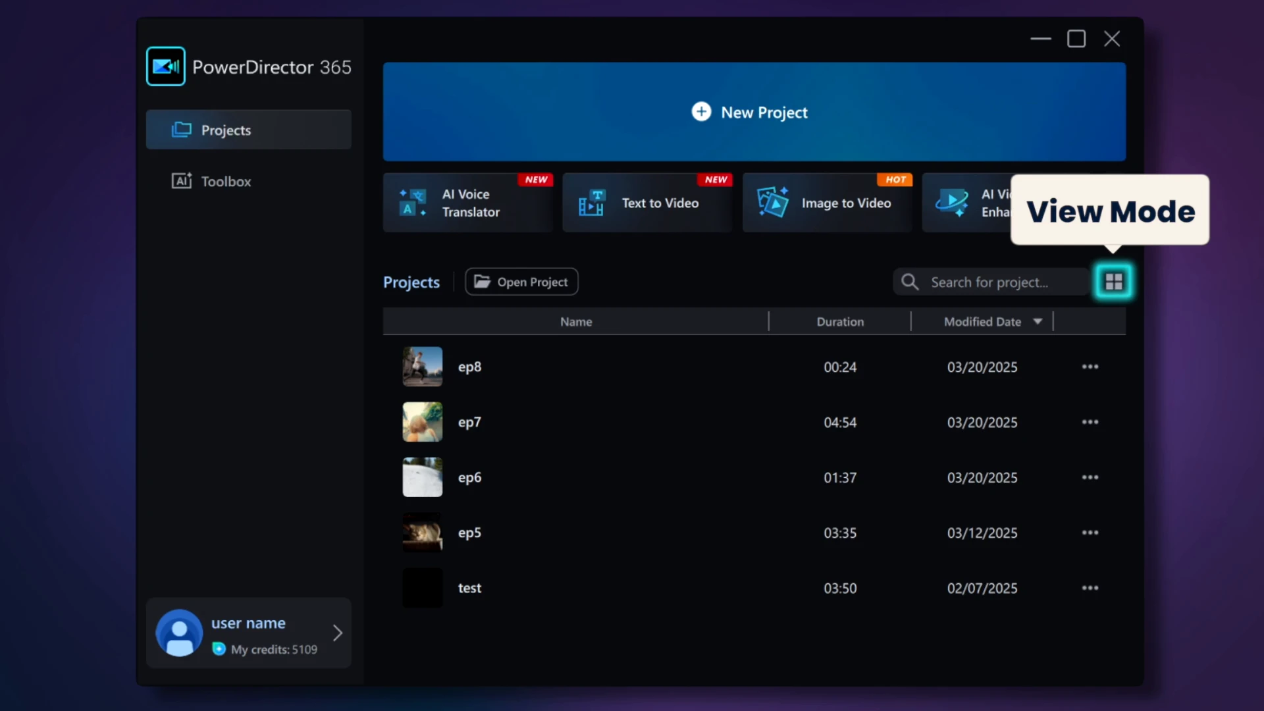Click the 03:35 duration cell

pyautogui.click(x=840, y=533)
